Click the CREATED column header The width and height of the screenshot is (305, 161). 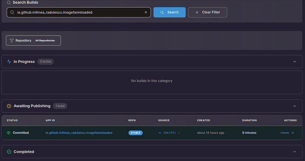coord(203,121)
